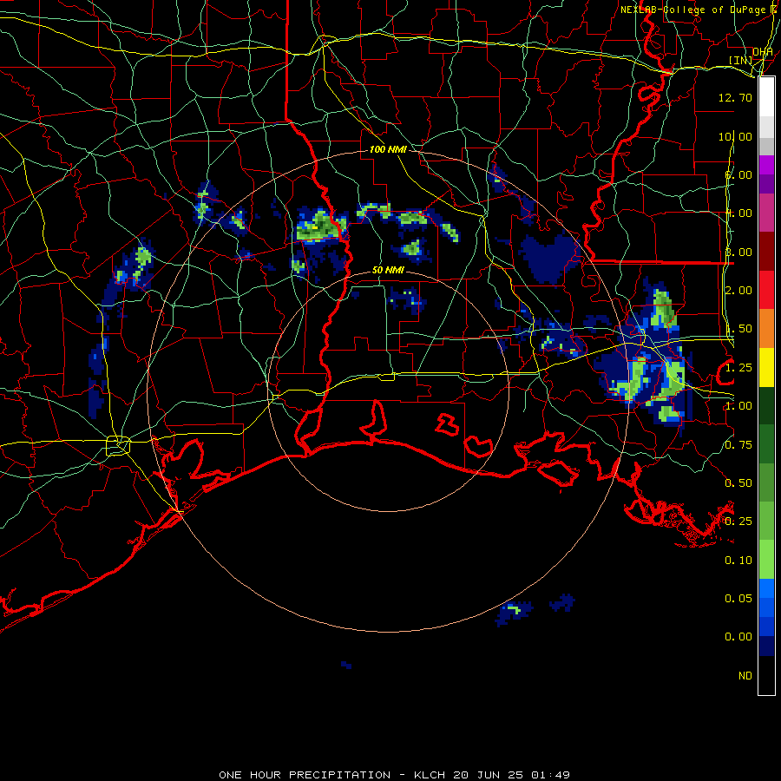The height and width of the screenshot is (781, 781).
Task: Select the 12.70 legend value
Action: (x=735, y=97)
